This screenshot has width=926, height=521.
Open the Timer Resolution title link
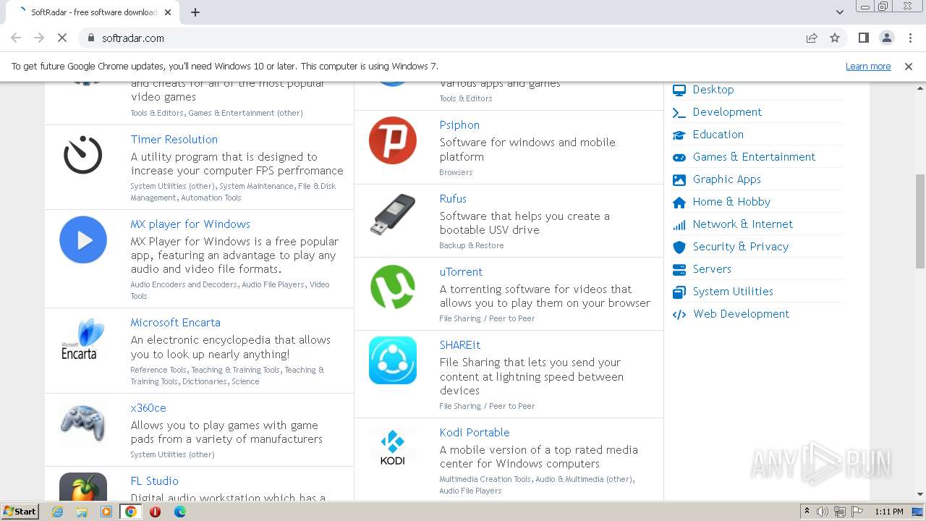[174, 140]
